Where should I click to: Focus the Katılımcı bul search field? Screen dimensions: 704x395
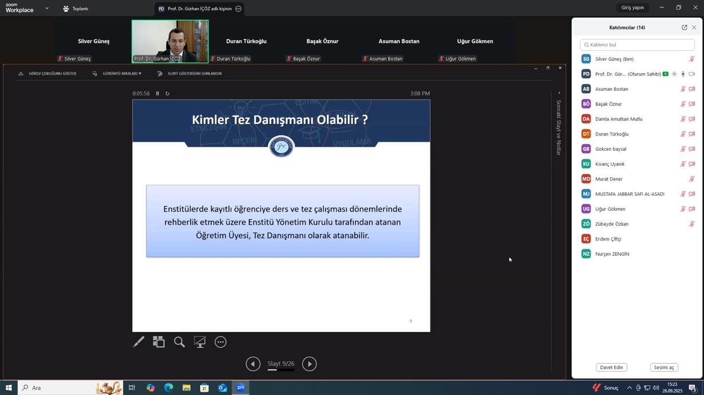(637, 45)
